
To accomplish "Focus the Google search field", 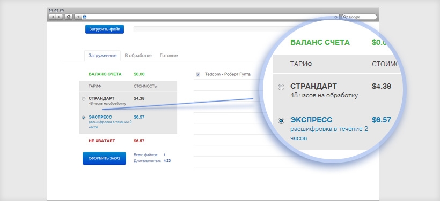I will point(359,17).
